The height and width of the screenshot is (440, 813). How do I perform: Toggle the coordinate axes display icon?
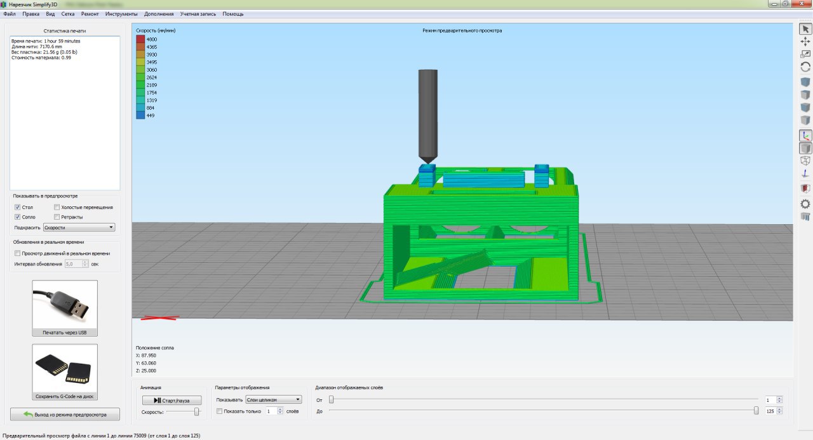805,135
